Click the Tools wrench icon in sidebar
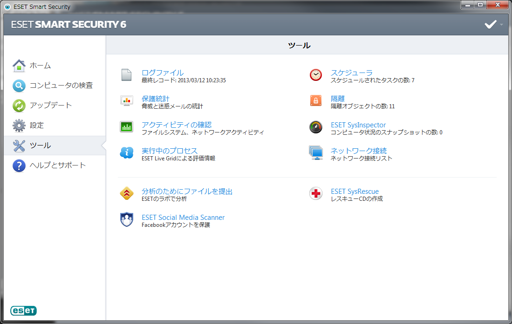512x324 pixels. point(19,145)
